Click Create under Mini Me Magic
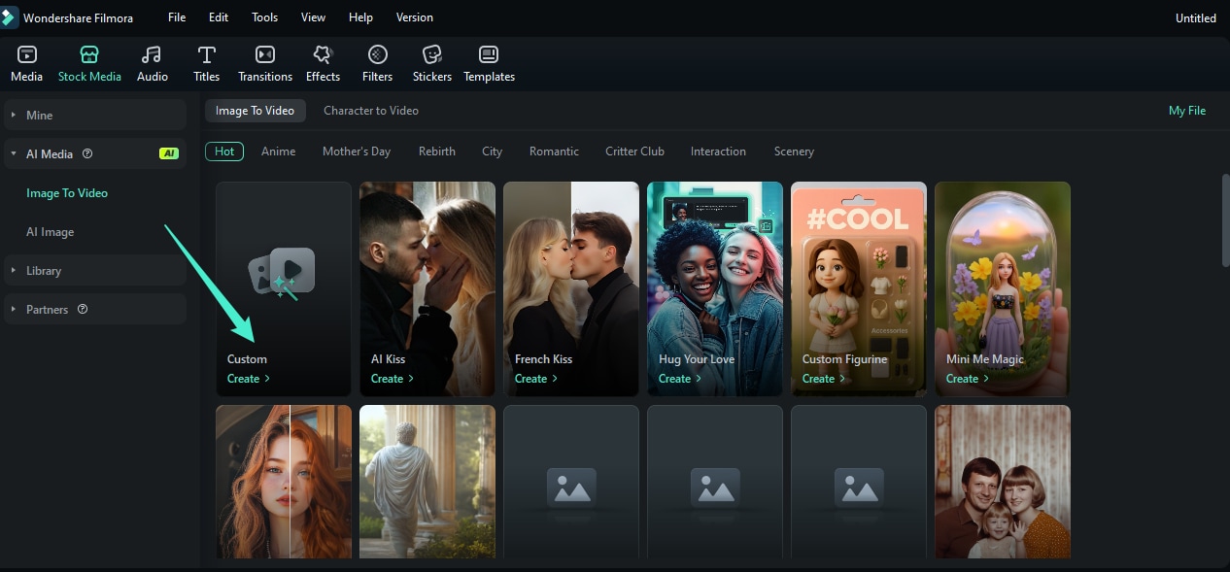Viewport: 1230px width, 572px height. click(x=968, y=379)
